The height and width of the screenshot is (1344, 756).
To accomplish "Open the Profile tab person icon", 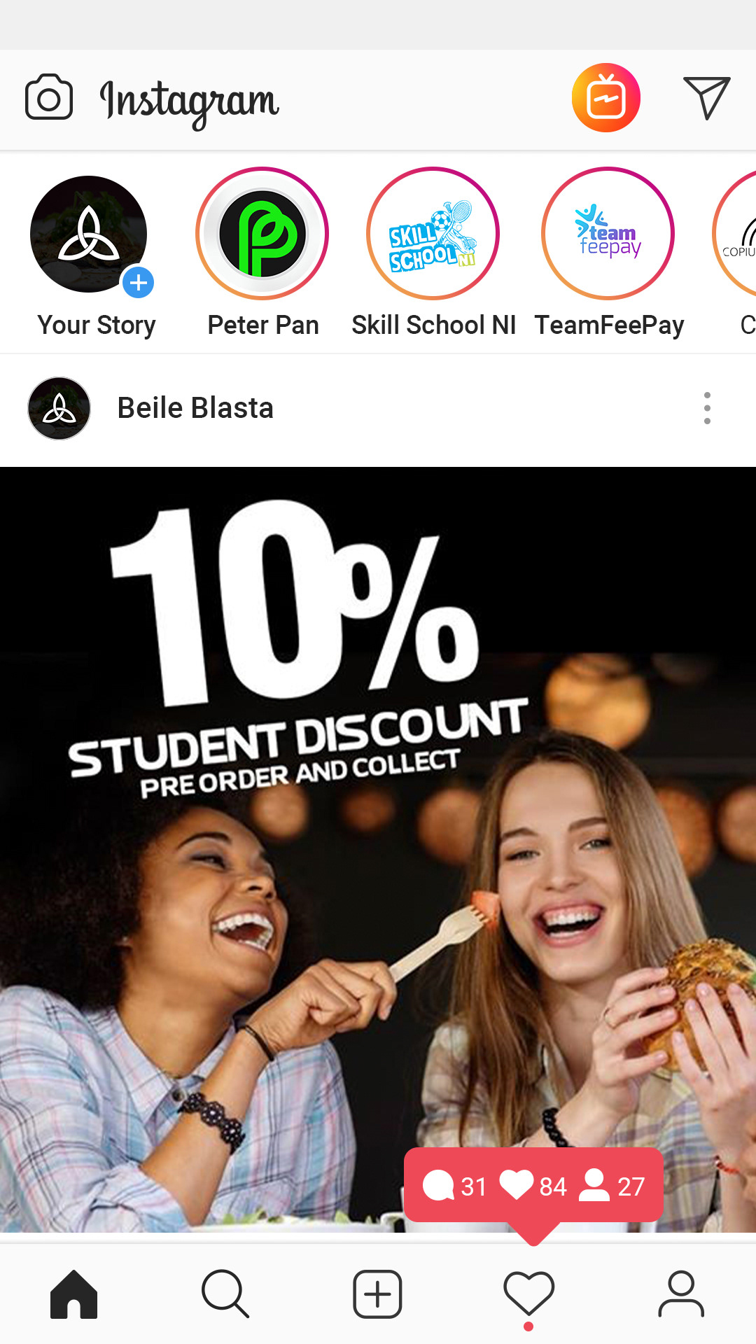I will tap(681, 1294).
